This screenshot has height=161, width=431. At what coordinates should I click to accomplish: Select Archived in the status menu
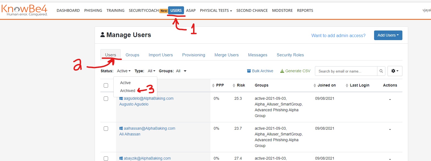(128, 91)
